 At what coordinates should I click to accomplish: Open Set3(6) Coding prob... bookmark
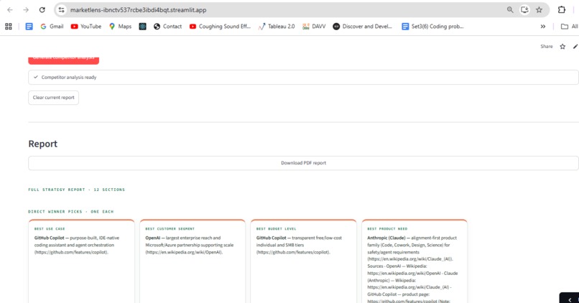(x=432, y=26)
